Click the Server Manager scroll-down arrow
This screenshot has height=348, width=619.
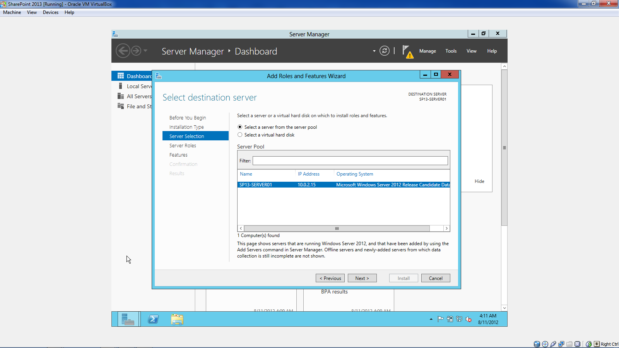click(x=504, y=308)
